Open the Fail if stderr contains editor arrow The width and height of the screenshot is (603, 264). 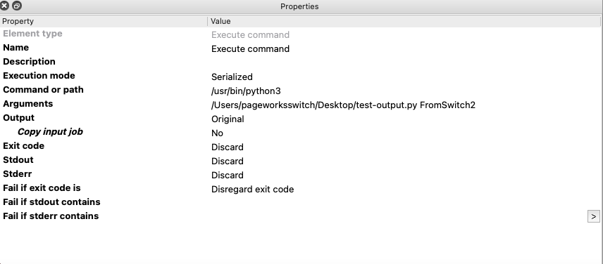[x=593, y=216]
